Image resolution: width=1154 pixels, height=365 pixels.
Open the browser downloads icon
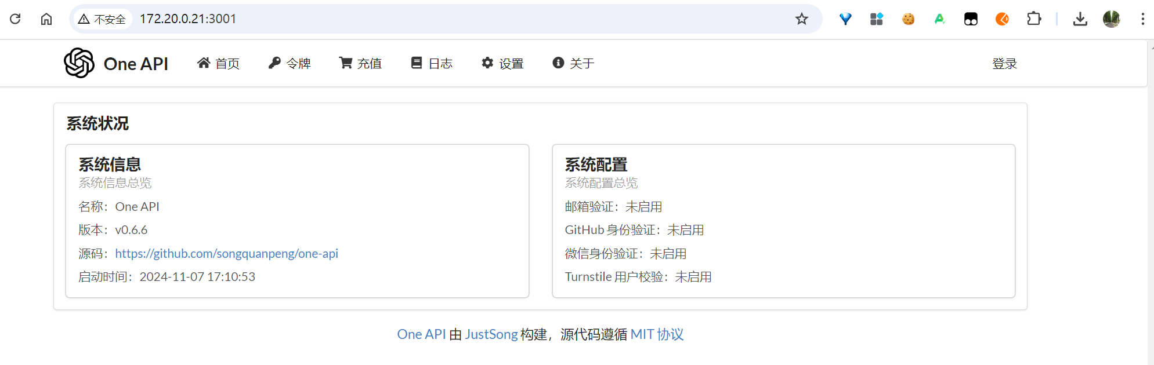1080,19
